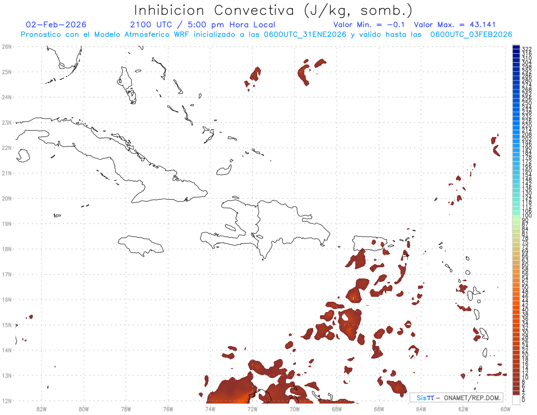Click the "13N" latitude label

tap(6, 375)
